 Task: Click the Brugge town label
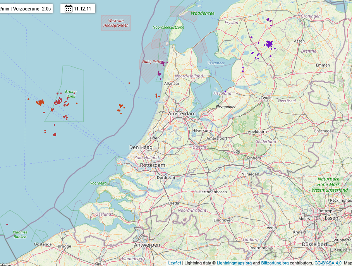coord(64,246)
